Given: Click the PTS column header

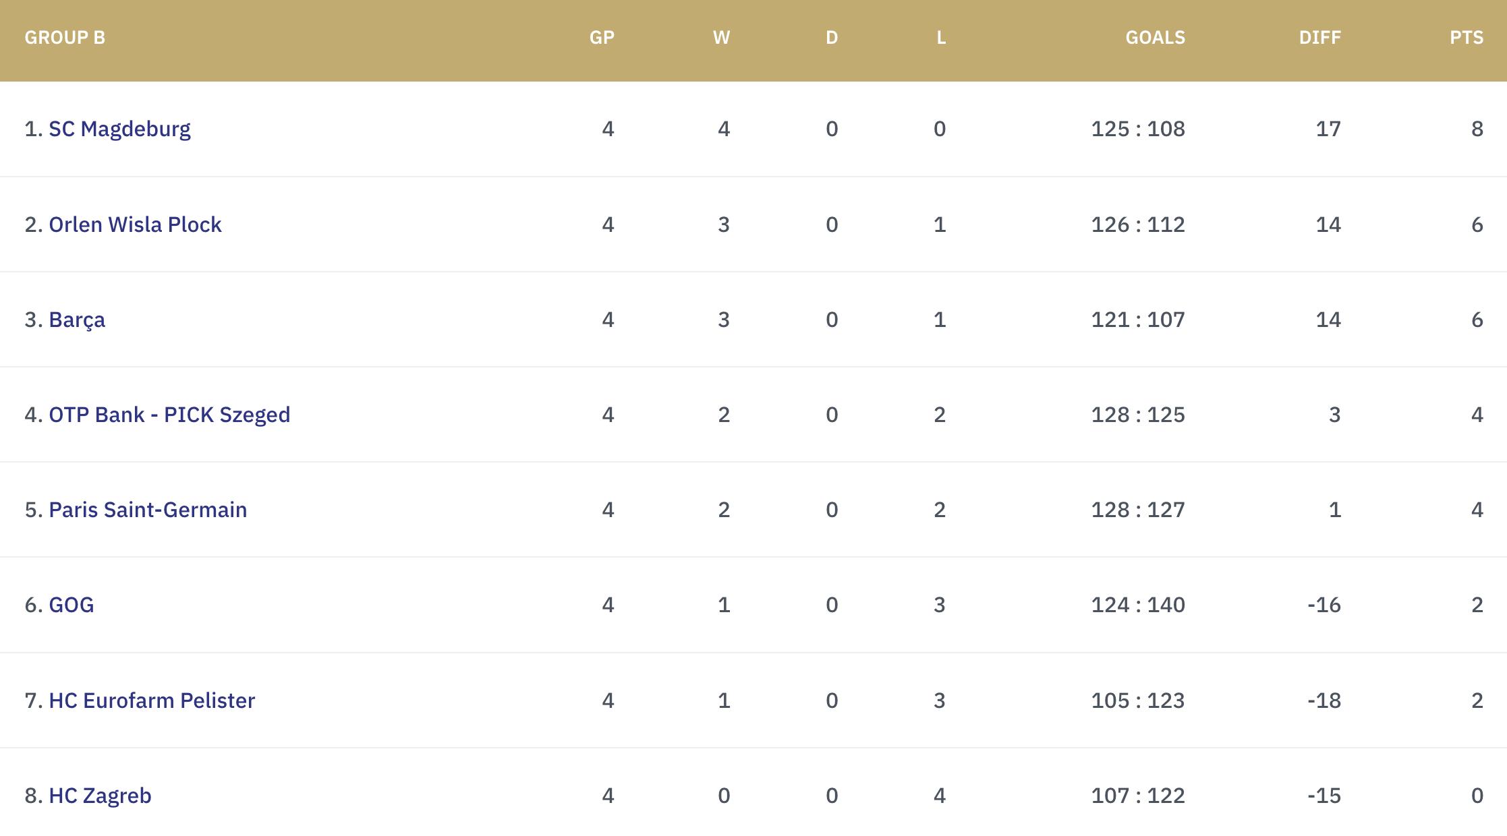Looking at the screenshot, I should click(1467, 38).
